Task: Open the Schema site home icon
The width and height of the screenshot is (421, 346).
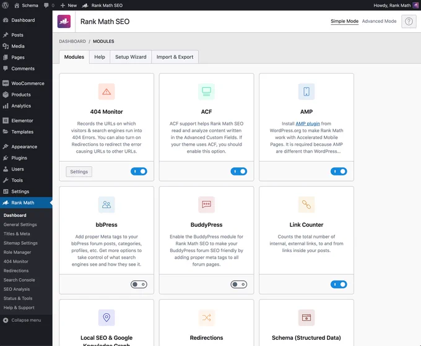Action: [x=17, y=5]
